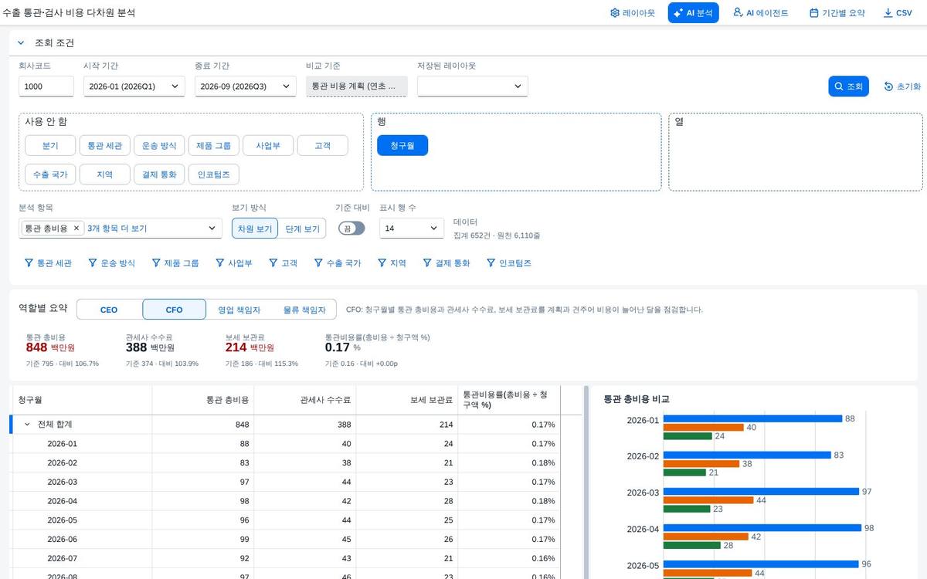Open the 저장된 레이아웃 dropdown
The image size is (927, 579).
472,86
